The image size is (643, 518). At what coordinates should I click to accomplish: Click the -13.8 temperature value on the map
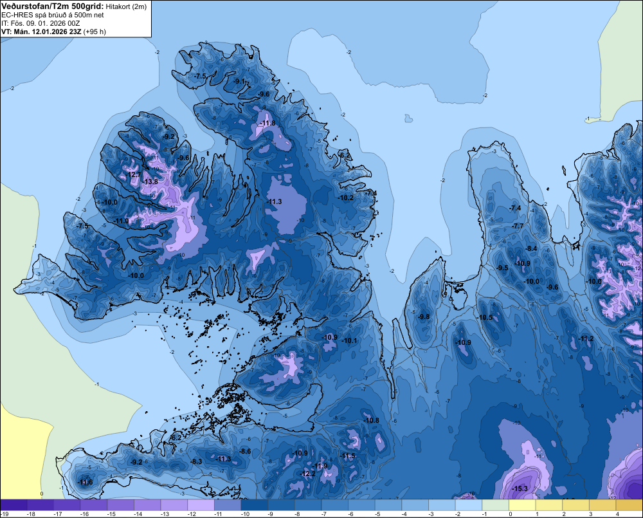[150, 182]
